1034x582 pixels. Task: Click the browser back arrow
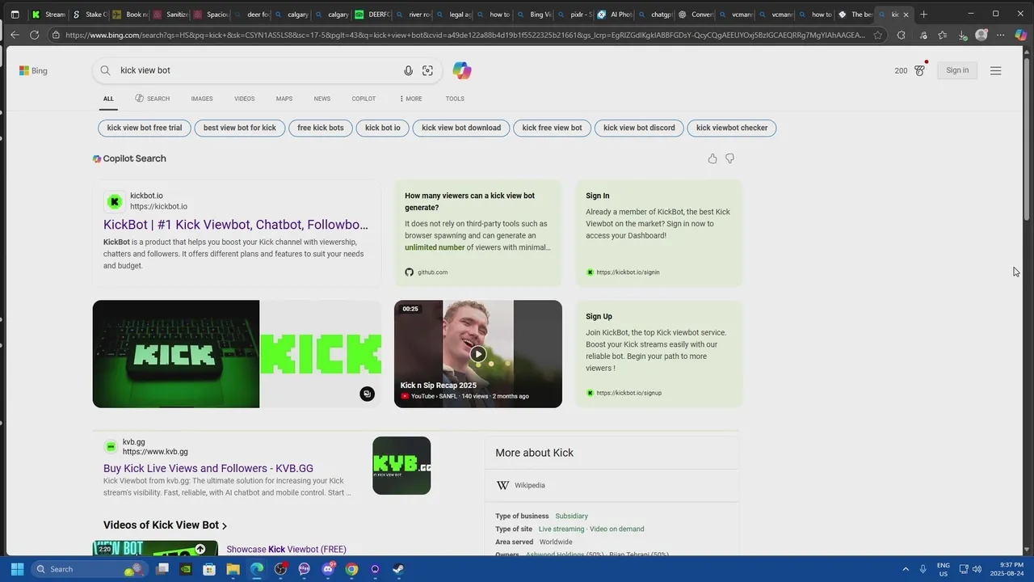(15, 35)
